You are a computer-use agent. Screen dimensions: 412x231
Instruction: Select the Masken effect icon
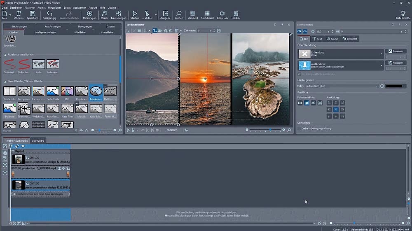point(96,91)
